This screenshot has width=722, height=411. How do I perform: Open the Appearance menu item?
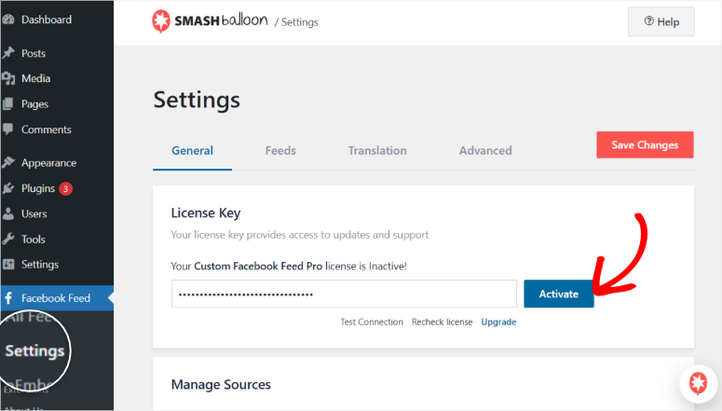pos(48,163)
